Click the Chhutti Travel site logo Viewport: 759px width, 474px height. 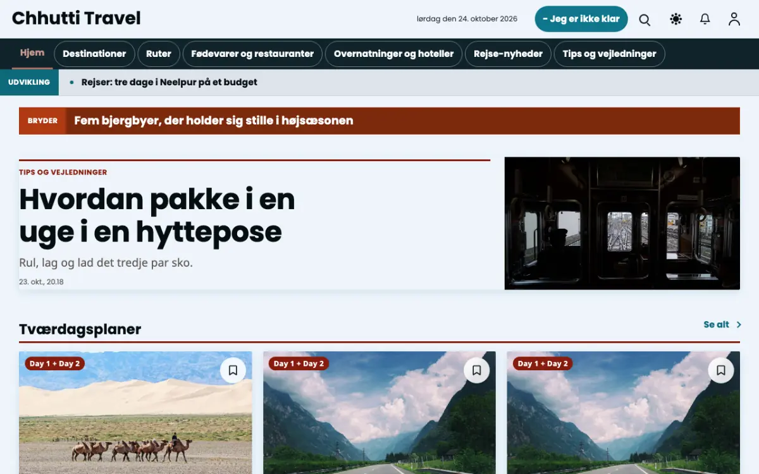(77, 18)
